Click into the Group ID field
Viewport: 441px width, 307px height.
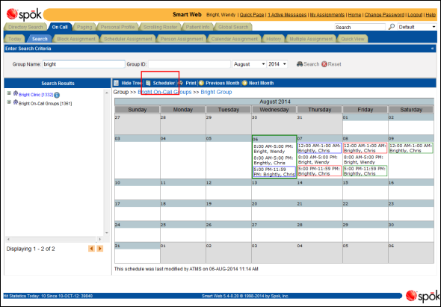pos(189,64)
